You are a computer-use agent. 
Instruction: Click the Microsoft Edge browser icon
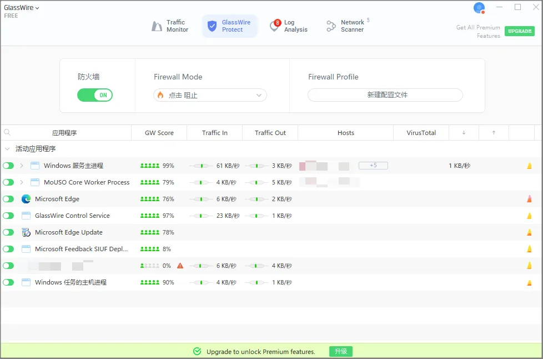point(26,199)
